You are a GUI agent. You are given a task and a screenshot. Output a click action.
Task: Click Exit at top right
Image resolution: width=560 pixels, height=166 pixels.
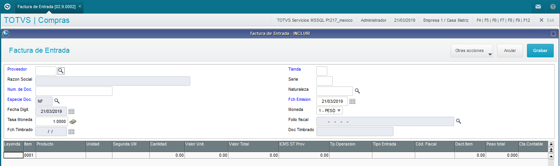tap(546, 20)
